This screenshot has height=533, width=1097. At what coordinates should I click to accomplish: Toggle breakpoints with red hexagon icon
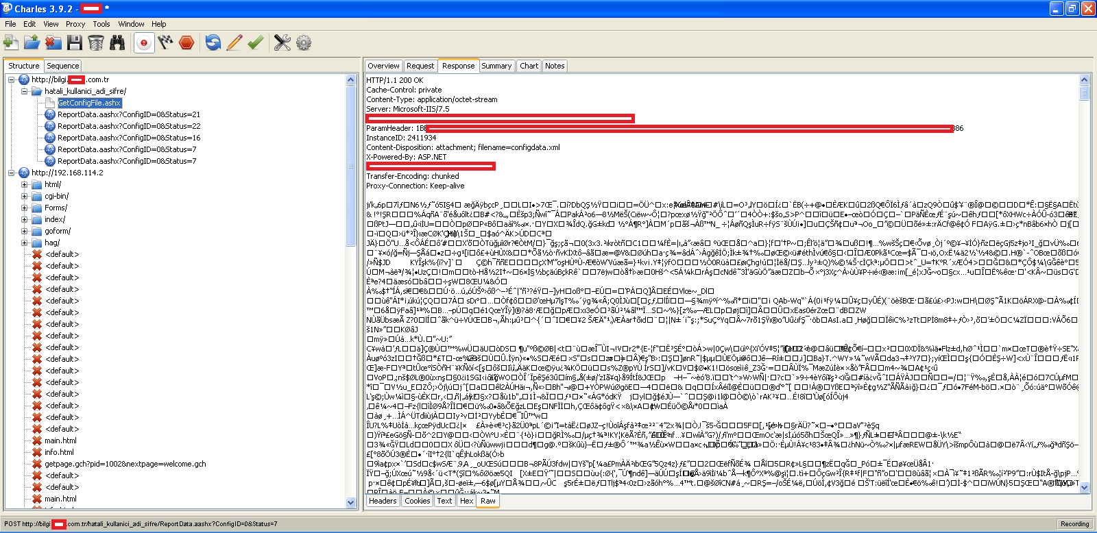186,42
